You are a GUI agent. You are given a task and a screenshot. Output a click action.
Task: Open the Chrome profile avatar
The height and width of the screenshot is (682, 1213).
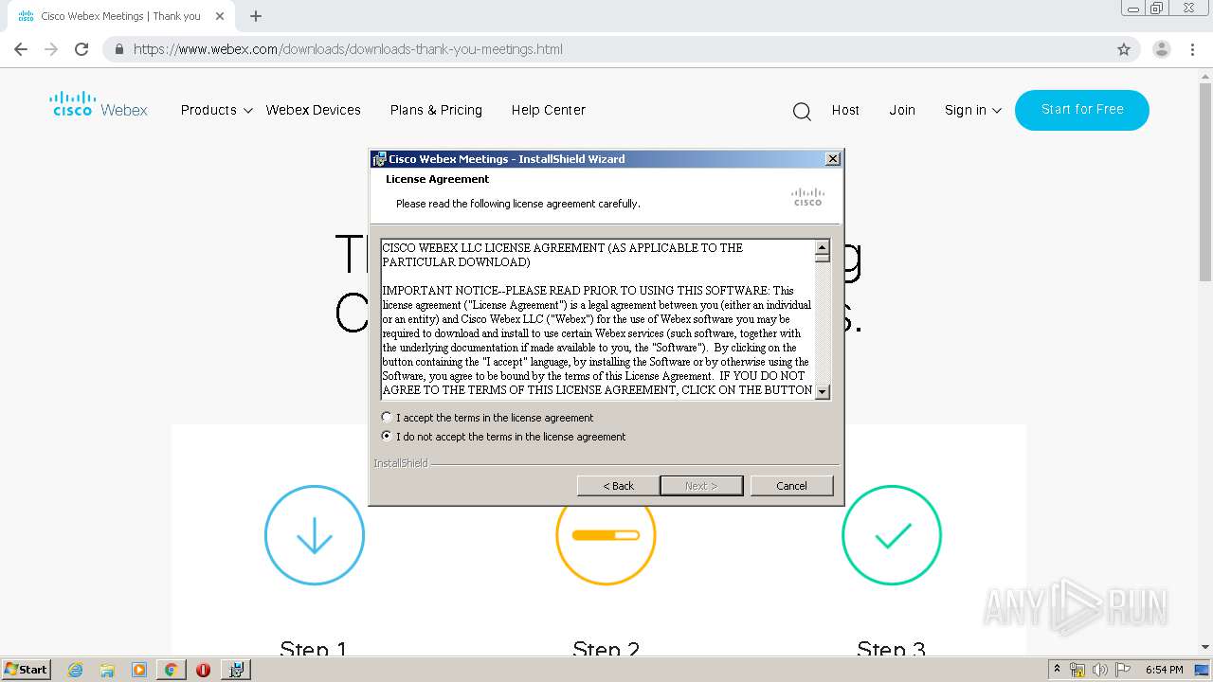[1161, 49]
